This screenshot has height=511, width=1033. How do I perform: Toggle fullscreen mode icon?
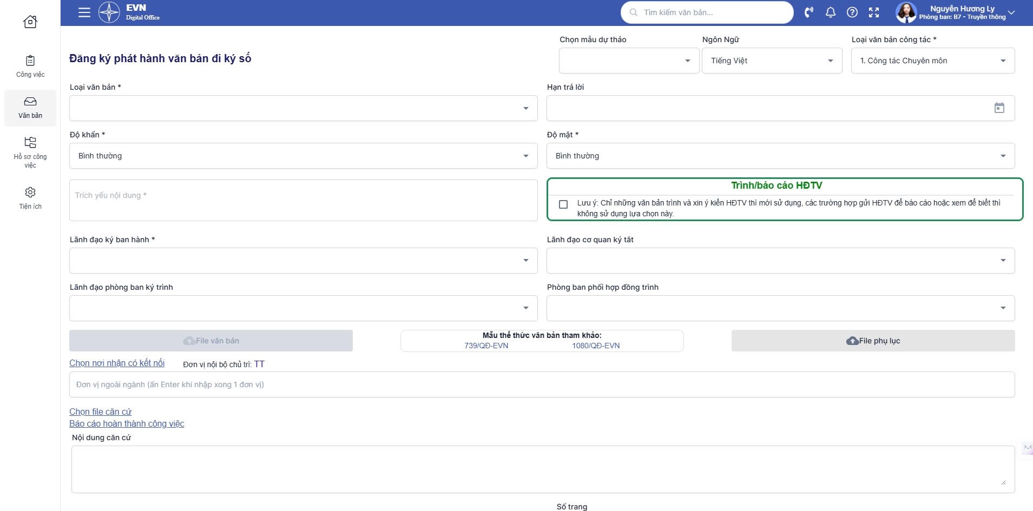click(x=873, y=12)
